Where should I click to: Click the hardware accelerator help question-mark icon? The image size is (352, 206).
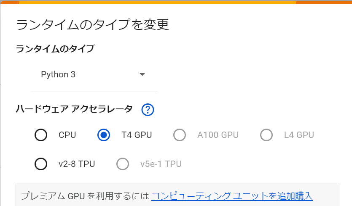(148, 110)
